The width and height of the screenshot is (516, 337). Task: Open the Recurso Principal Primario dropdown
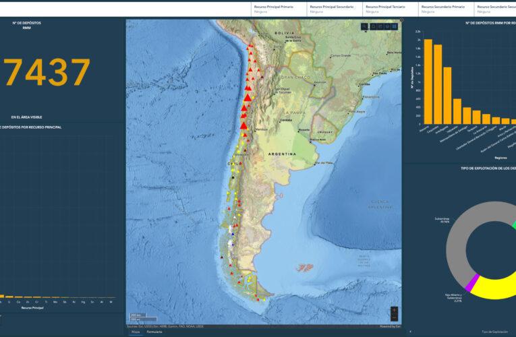coord(277,9)
